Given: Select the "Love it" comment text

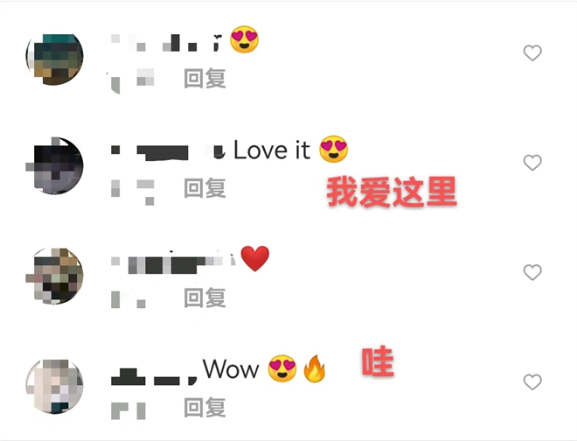Looking at the screenshot, I should pos(272,150).
